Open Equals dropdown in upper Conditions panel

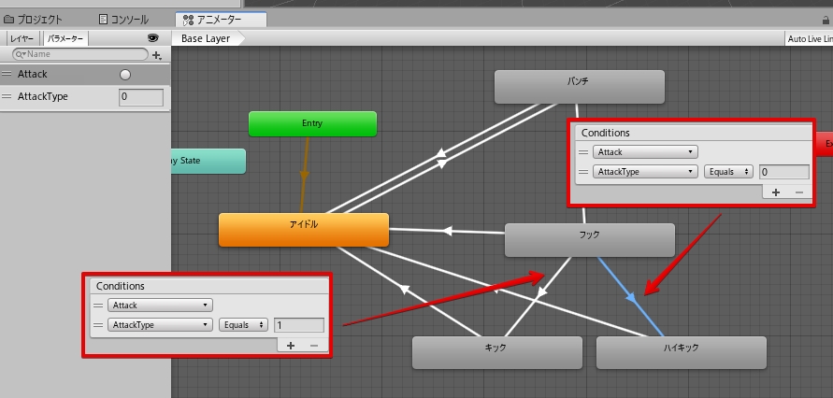(x=728, y=172)
